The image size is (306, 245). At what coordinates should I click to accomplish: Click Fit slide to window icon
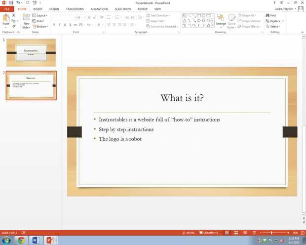(303, 233)
